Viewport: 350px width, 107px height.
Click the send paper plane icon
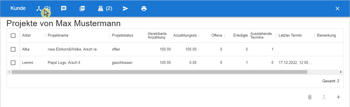(125, 9)
